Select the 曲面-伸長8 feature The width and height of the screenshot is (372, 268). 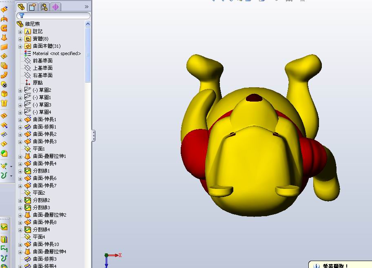[40, 222]
